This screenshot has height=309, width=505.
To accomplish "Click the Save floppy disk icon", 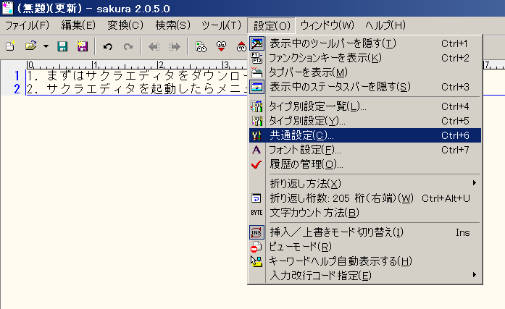I will (x=62, y=46).
